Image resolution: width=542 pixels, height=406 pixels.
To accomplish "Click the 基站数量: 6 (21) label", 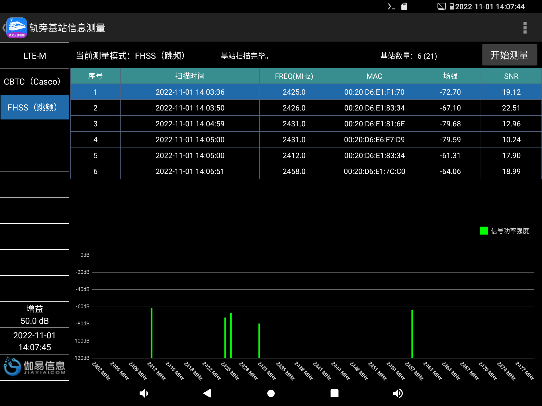I will point(408,56).
